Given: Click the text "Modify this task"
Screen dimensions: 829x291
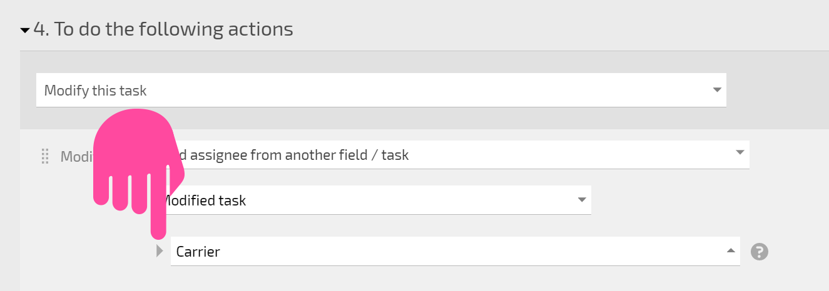Looking at the screenshot, I should (95, 91).
